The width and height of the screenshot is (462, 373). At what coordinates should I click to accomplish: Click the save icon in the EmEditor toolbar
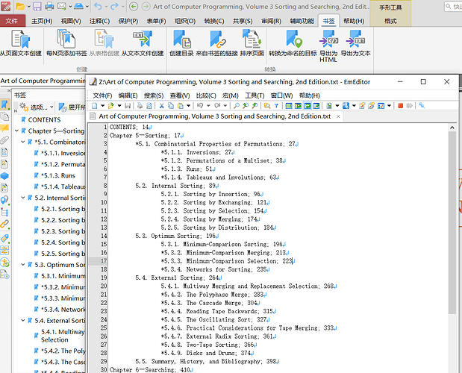[128, 106]
